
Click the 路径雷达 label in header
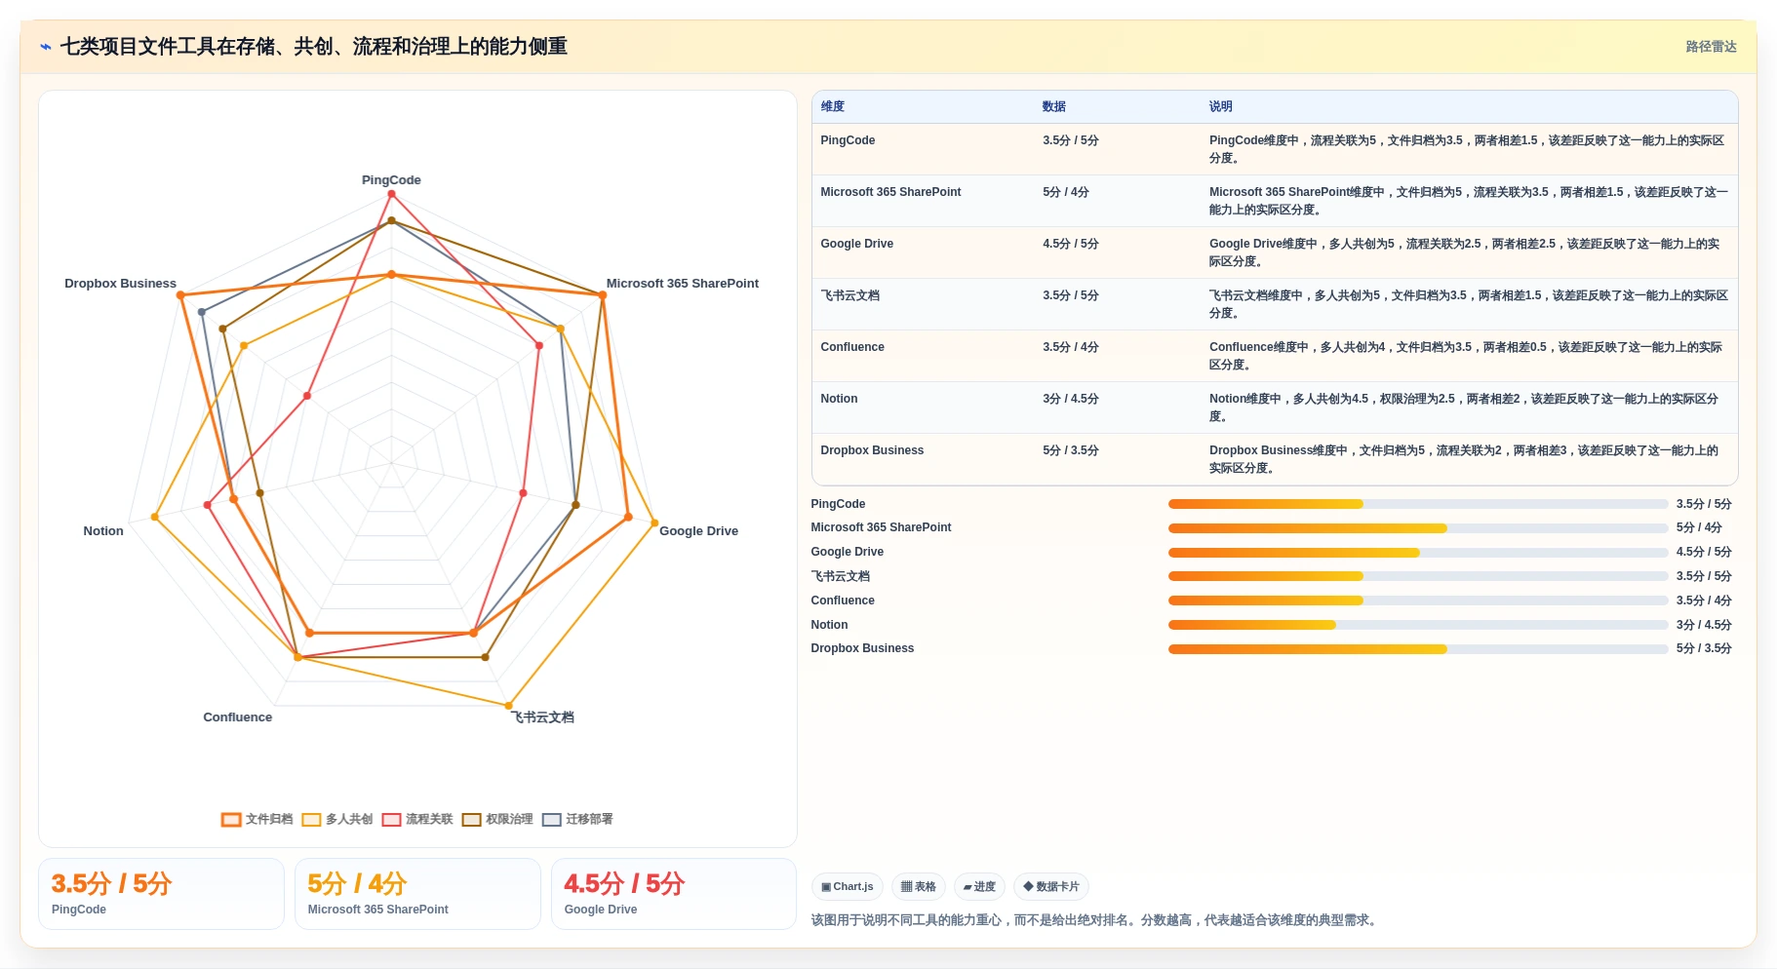(1711, 47)
